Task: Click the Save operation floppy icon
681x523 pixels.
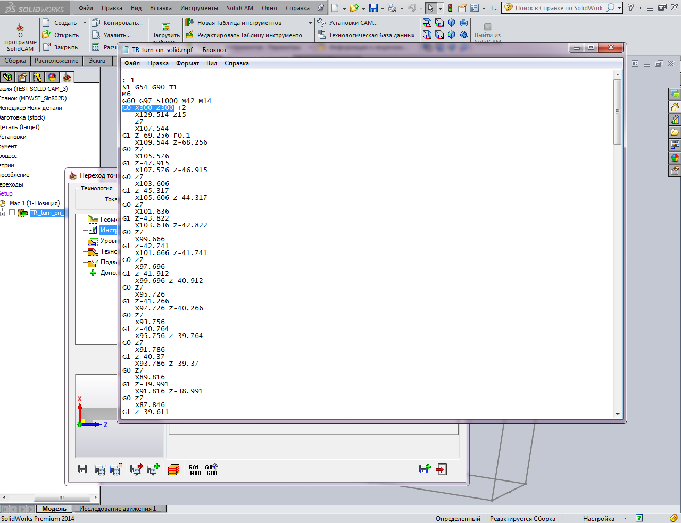Action: coord(82,469)
